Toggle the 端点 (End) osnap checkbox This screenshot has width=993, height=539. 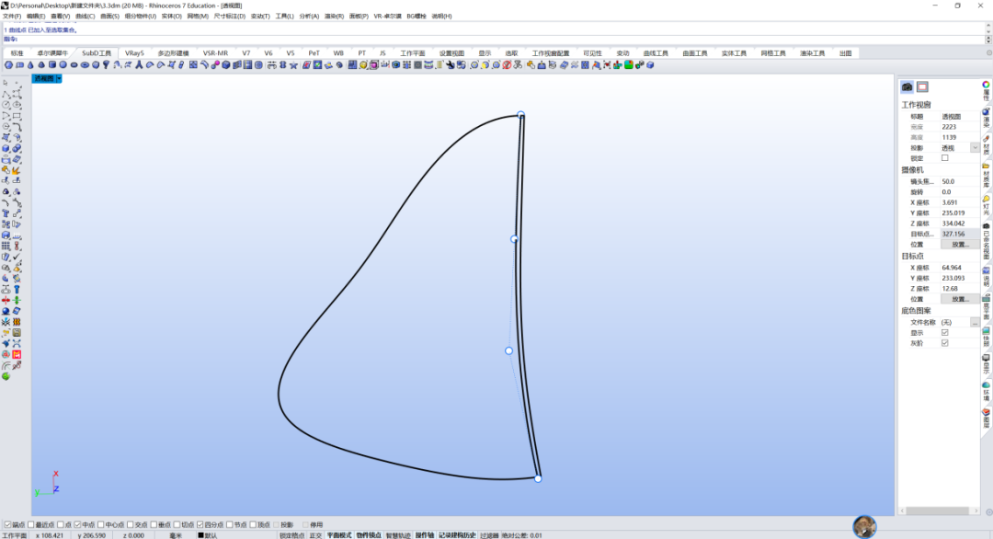[8, 525]
